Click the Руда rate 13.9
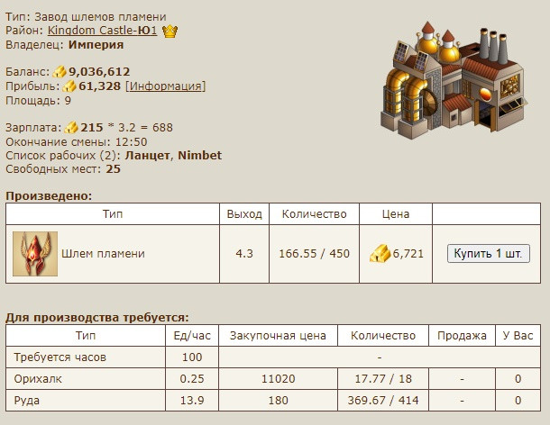 pos(192,401)
